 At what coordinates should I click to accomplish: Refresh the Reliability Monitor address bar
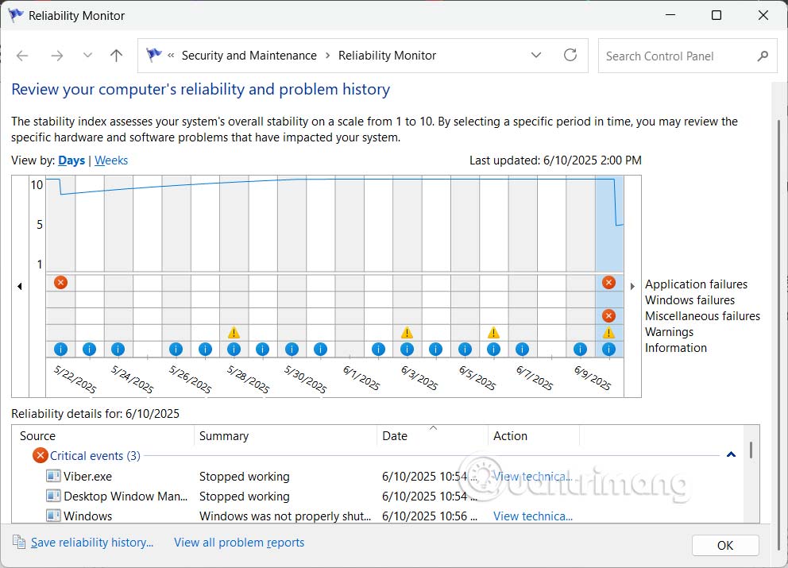(x=570, y=55)
